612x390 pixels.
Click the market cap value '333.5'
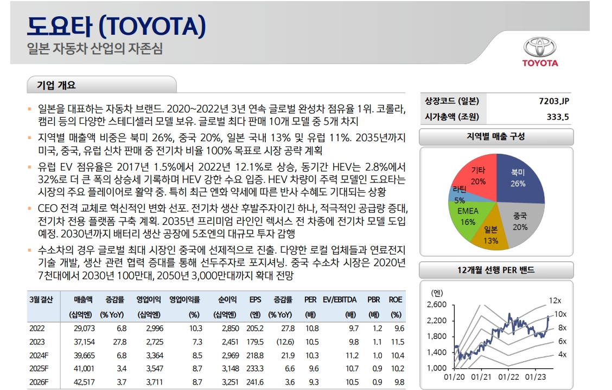(558, 117)
